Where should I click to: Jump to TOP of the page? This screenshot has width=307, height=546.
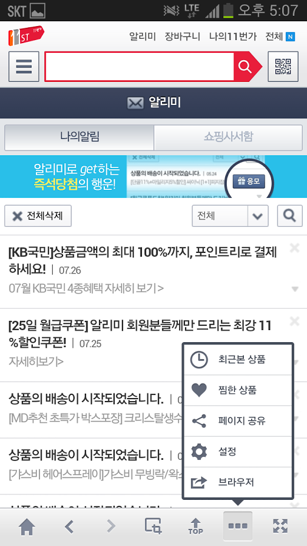tap(195, 526)
